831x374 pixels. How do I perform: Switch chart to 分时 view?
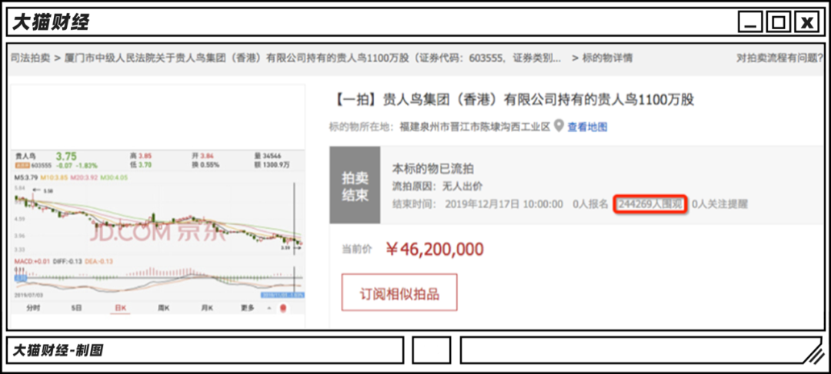[32, 308]
